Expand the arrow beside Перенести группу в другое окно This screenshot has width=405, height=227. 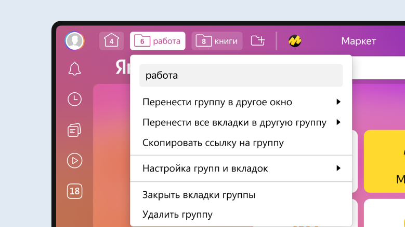338,102
